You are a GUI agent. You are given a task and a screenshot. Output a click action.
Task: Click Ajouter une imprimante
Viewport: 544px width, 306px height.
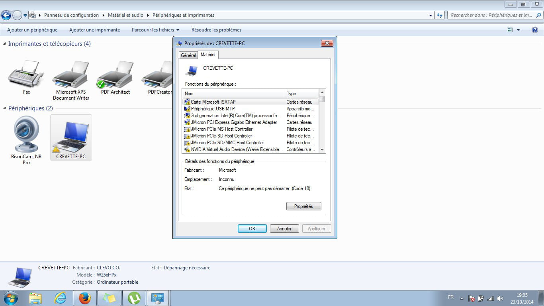click(x=94, y=30)
